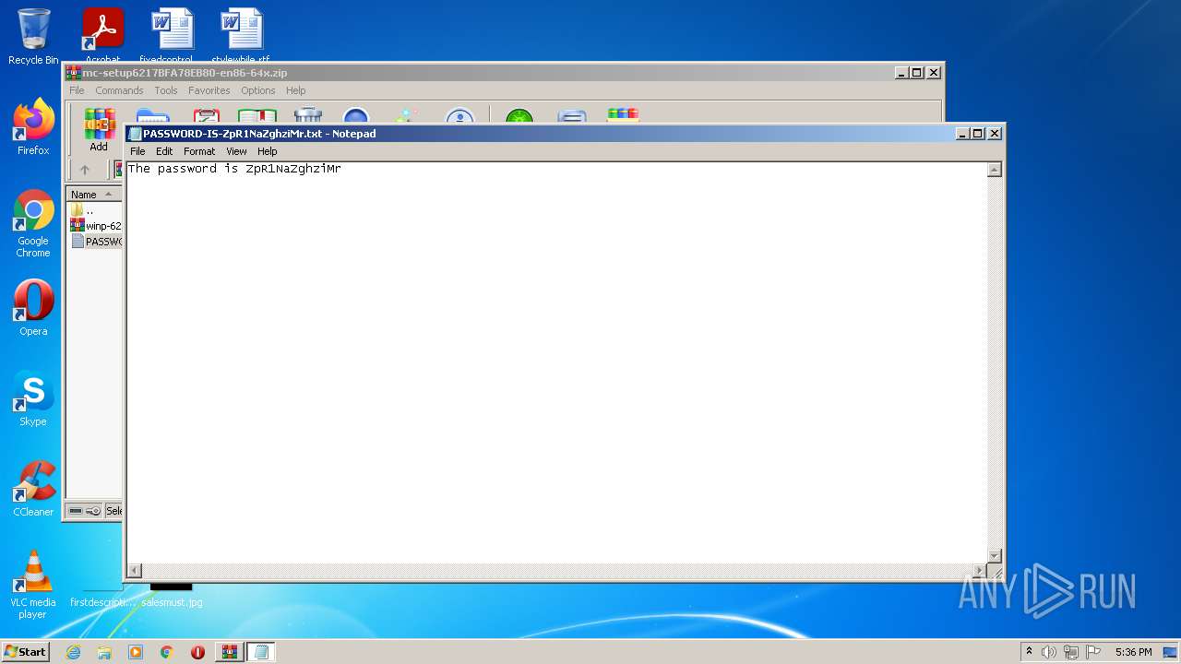
Task: Select the winp-62 archive entry in WinRAR
Action: tap(96, 226)
